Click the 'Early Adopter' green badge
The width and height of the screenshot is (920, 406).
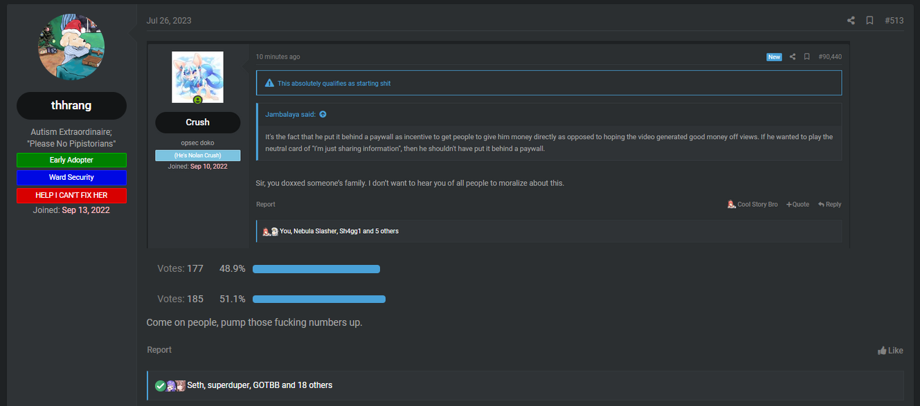(x=71, y=160)
